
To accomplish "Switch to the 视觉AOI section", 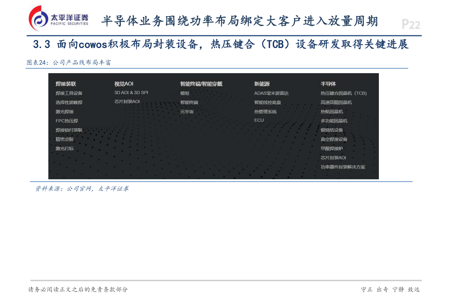I will [124, 84].
